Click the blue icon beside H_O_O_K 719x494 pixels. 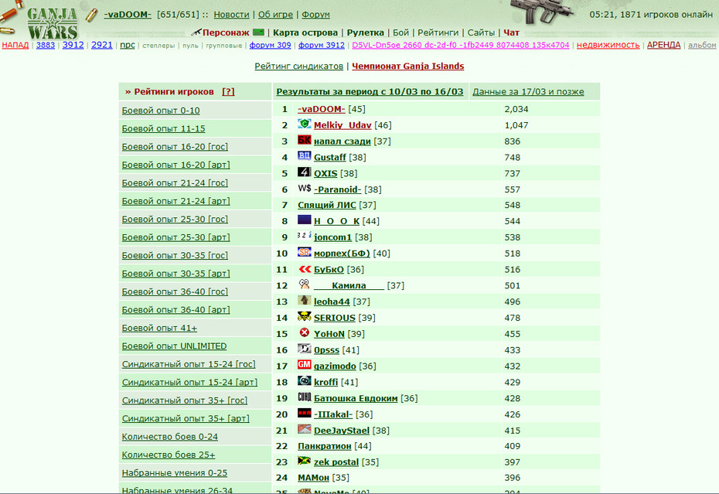click(304, 220)
